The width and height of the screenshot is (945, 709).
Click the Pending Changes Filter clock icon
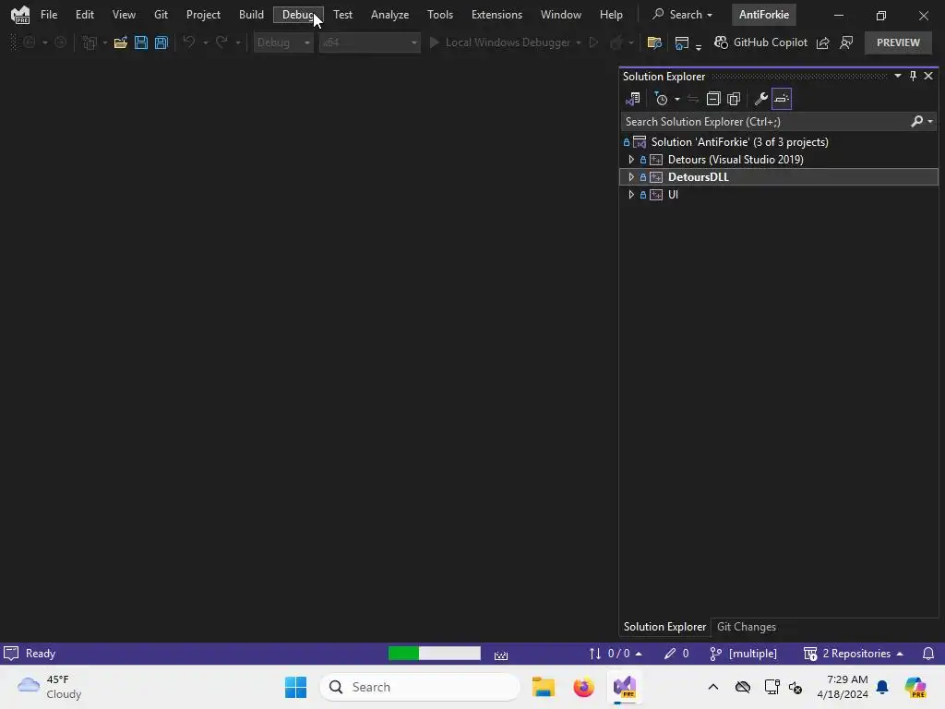[x=661, y=99]
